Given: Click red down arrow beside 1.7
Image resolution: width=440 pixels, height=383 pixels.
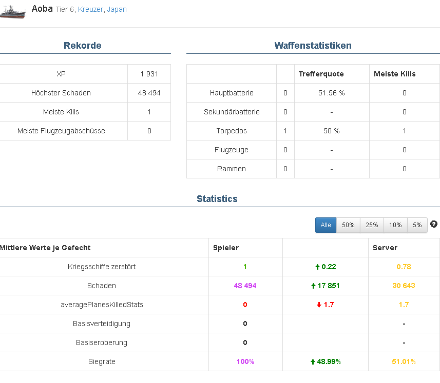Looking at the screenshot, I should [319, 305].
